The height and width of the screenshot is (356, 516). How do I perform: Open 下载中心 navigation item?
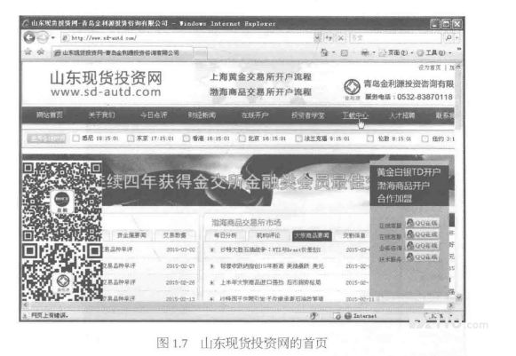(355, 115)
